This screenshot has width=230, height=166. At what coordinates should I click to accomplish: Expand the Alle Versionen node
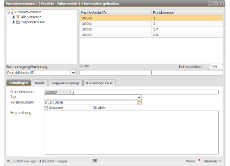[13, 17]
